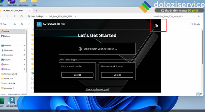This screenshot has width=205, height=112.
Task: Expand breadcrumb chevron after 3ds_Max_2024_Win_64bit
Action: coord(76,16)
